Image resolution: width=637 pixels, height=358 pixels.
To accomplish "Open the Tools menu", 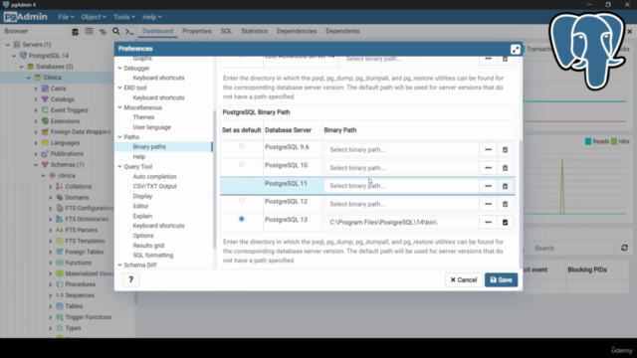I will [123, 17].
